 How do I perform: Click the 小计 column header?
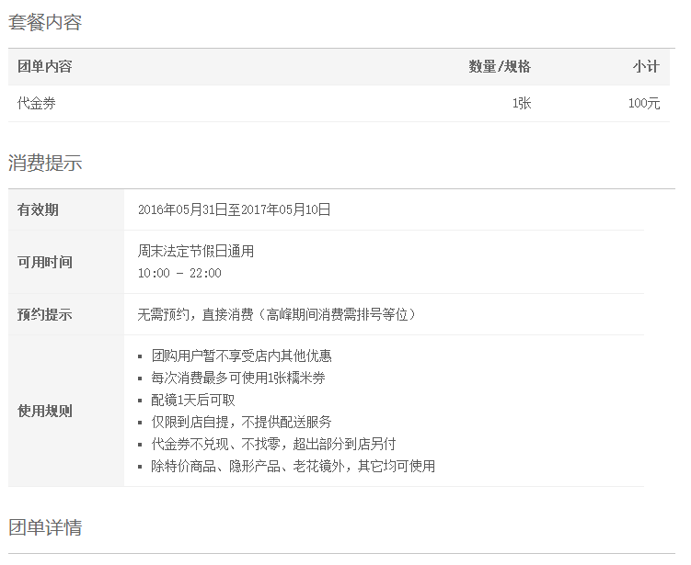pos(646,66)
